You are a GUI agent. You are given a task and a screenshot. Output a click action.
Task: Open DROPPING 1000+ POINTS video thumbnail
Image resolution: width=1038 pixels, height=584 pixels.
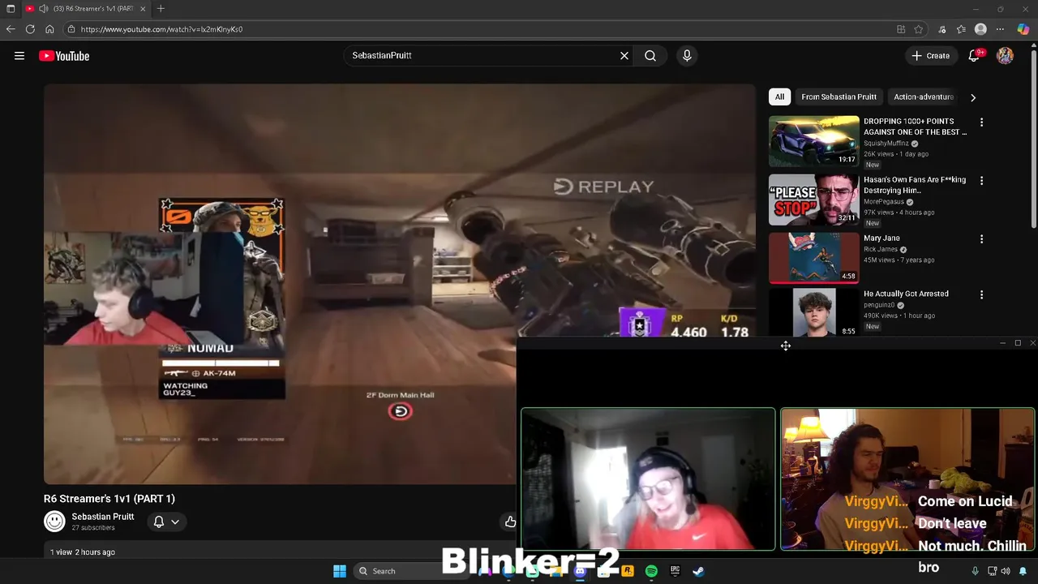tap(813, 140)
